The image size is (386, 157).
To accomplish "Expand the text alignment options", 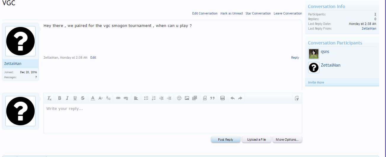I will point(136,98).
